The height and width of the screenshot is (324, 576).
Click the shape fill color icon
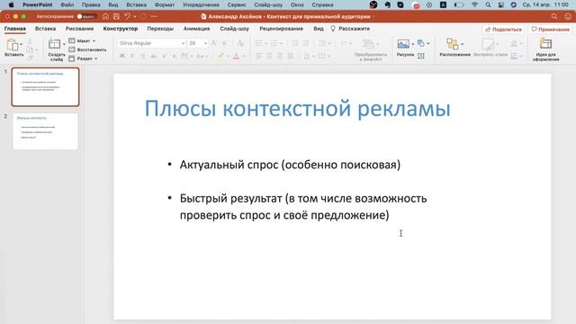point(514,43)
